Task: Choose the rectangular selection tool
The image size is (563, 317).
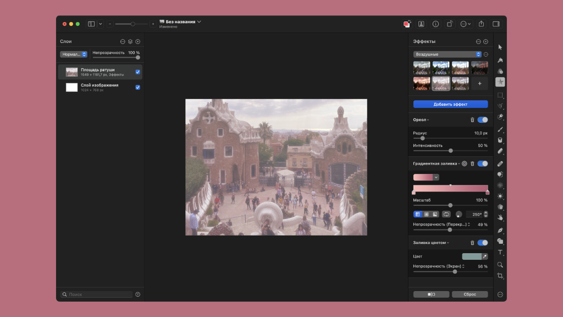Action: 500,95
